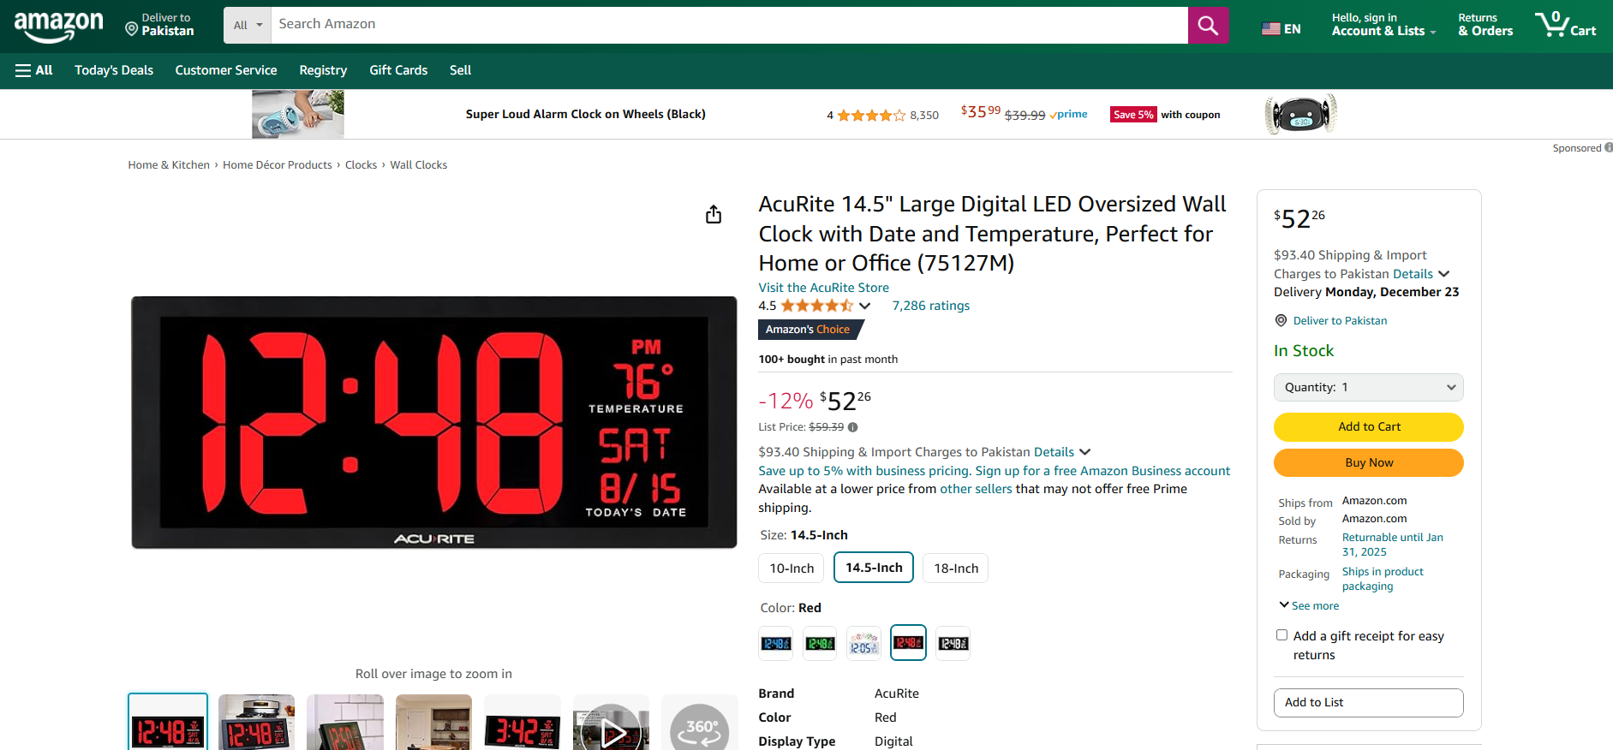Select the 10-Inch size option

point(792,568)
